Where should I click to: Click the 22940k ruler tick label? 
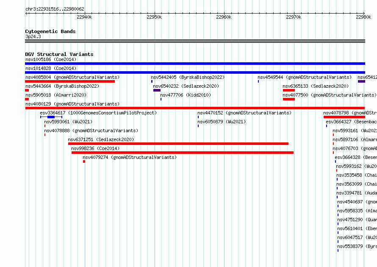point(84,17)
